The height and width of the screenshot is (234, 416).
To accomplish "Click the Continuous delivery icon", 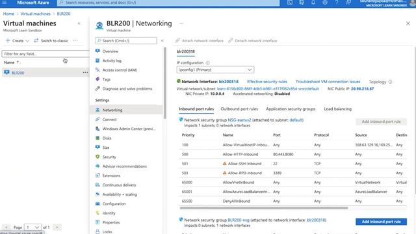I will coord(97,185).
